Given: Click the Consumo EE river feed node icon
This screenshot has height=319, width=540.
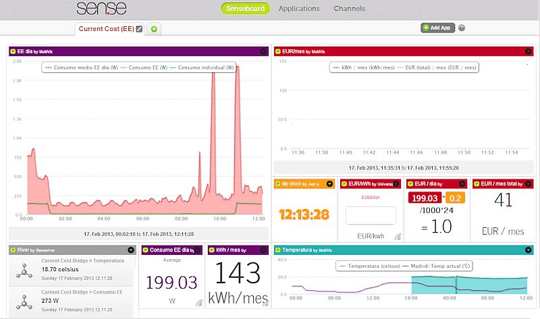Looking at the screenshot, I should coord(24,302).
